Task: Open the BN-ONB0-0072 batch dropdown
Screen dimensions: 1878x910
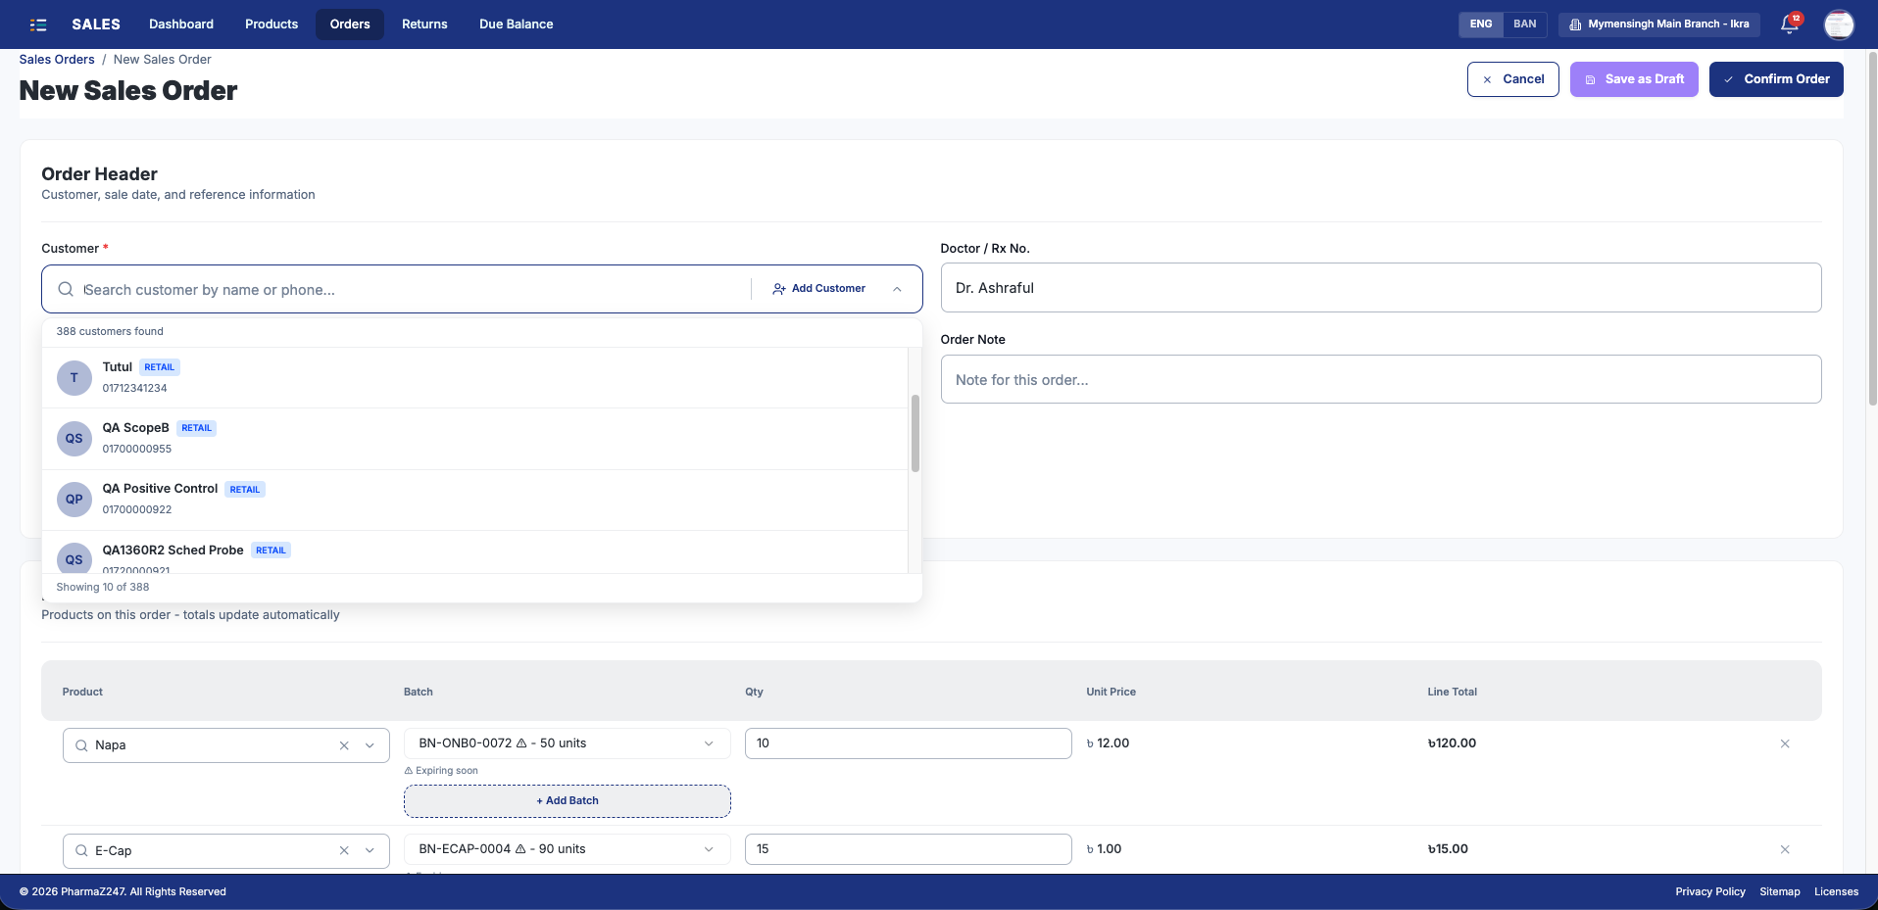Action: click(x=568, y=743)
